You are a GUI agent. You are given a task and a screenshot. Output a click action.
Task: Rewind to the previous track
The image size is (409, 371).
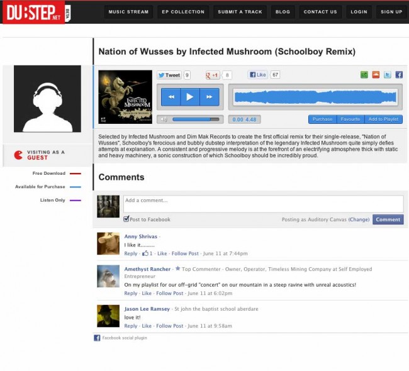[x=171, y=97]
